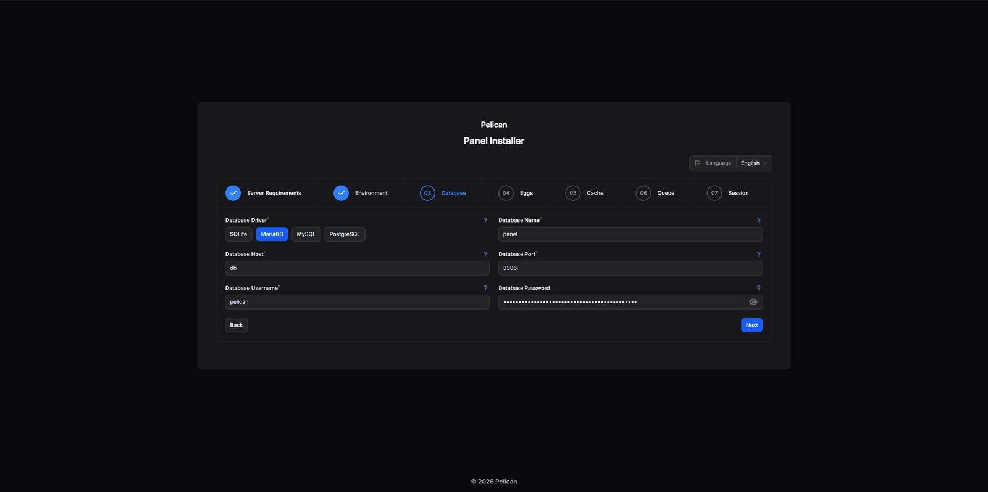Focus the Database Port field showing 3306
The width and height of the screenshot is (988, 492).
tap(630, 268)
